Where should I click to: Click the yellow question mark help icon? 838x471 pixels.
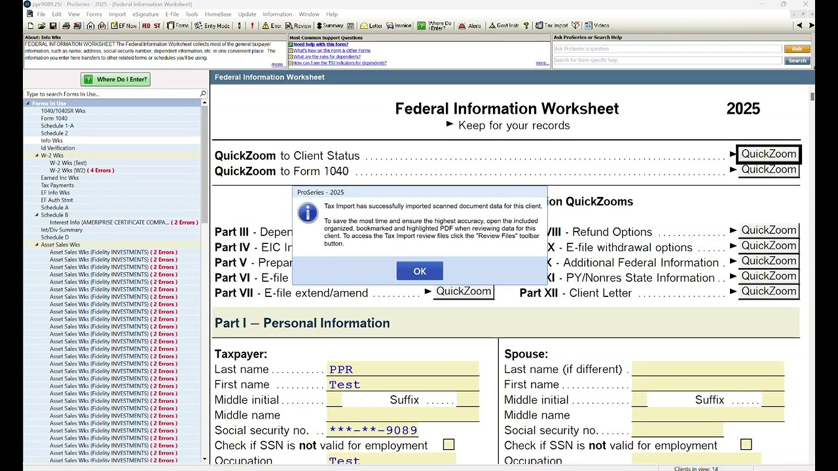526,26
